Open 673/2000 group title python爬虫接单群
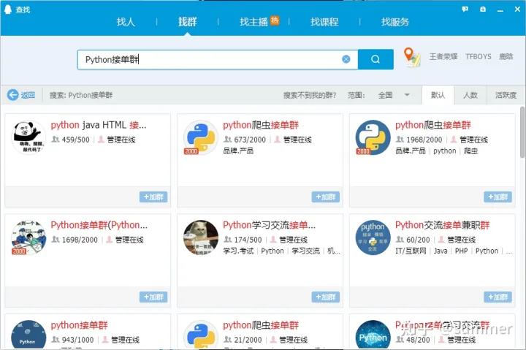 click(261, 125)
